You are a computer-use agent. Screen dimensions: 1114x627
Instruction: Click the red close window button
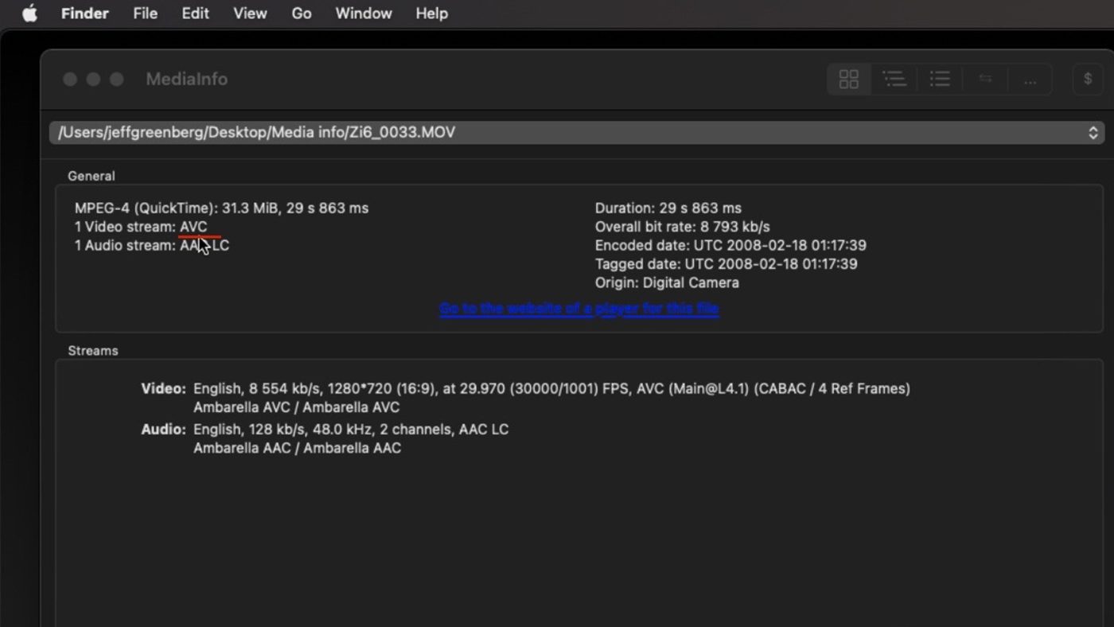[x=70, y=79]
